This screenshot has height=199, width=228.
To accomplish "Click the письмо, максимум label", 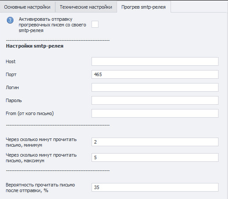I will tap(41, 158).
